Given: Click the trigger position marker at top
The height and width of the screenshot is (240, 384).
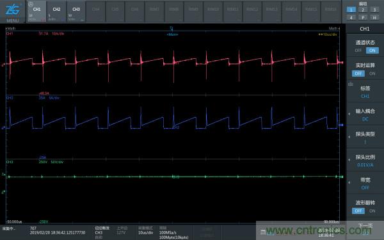Looking at the screenshot, I should coord(172,29).
